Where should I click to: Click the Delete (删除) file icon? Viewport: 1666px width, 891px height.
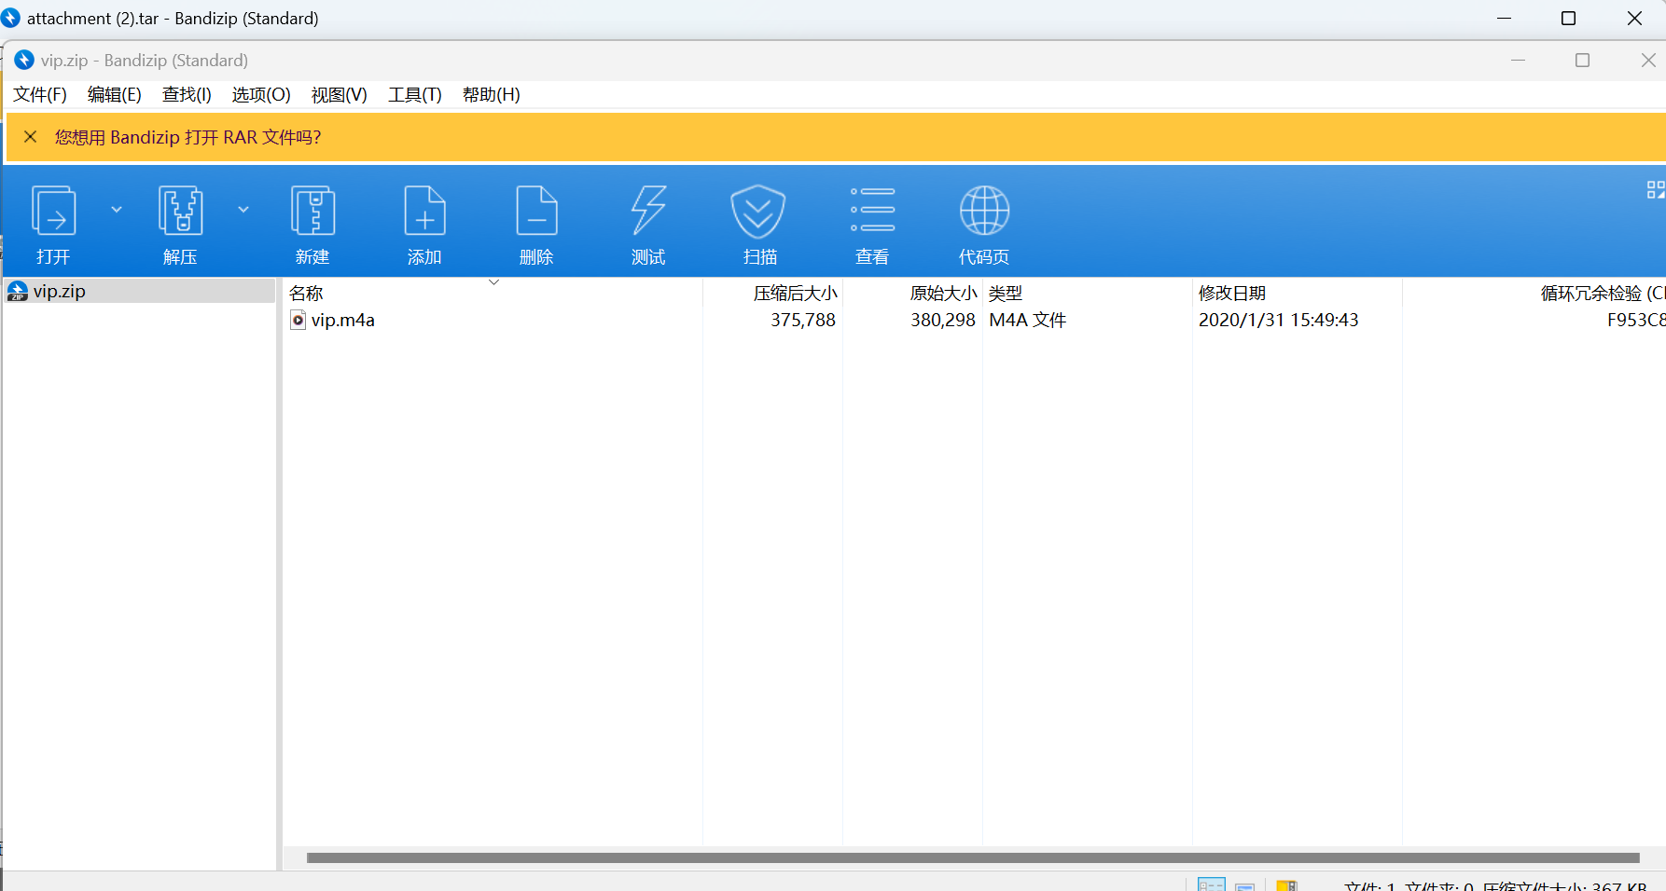(536, 211)
